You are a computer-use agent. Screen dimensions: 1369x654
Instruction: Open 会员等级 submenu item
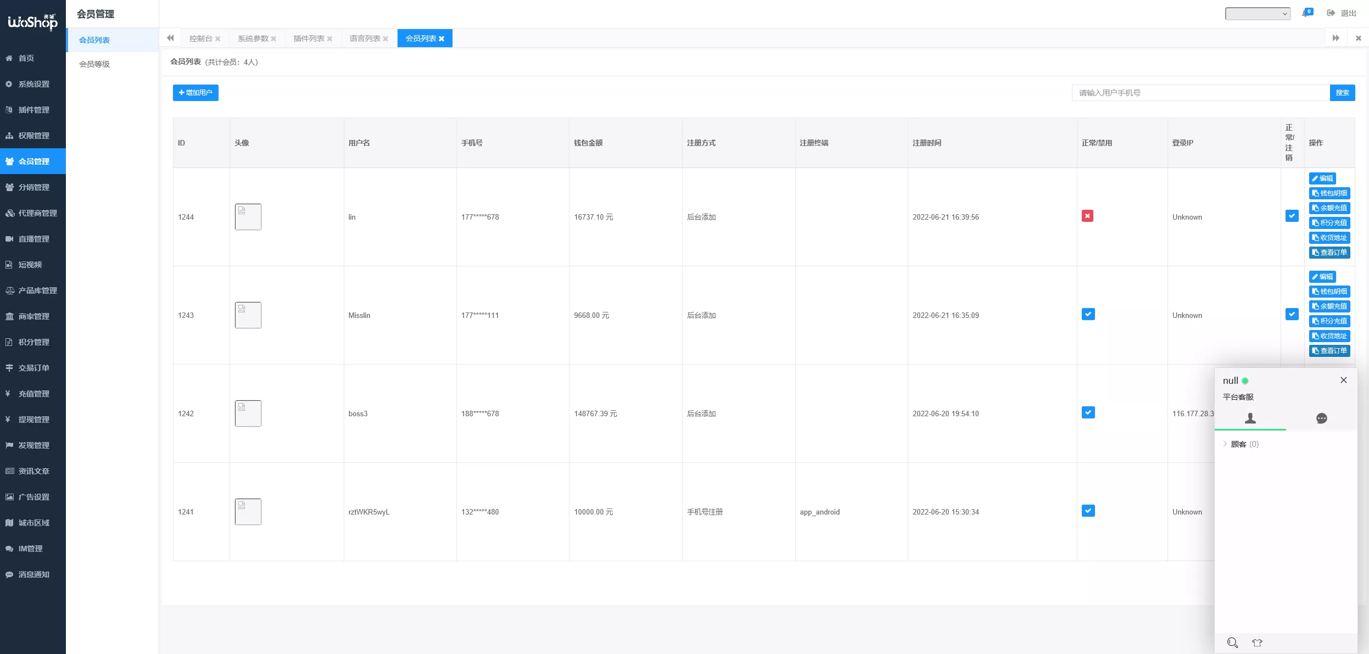tap(94, 64)
